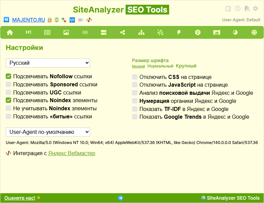Tick Отключить JavaScript на странице checkbox
Screen dimensions: 264x203
(x=135, y=85)
